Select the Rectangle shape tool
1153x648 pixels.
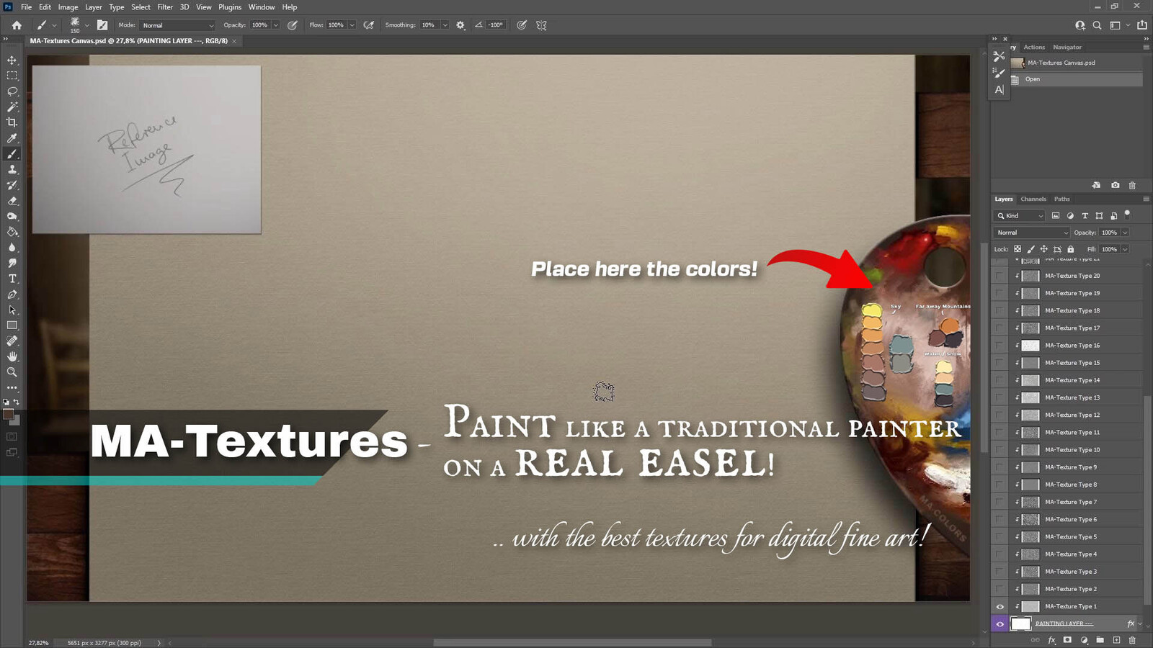(12, 325)
